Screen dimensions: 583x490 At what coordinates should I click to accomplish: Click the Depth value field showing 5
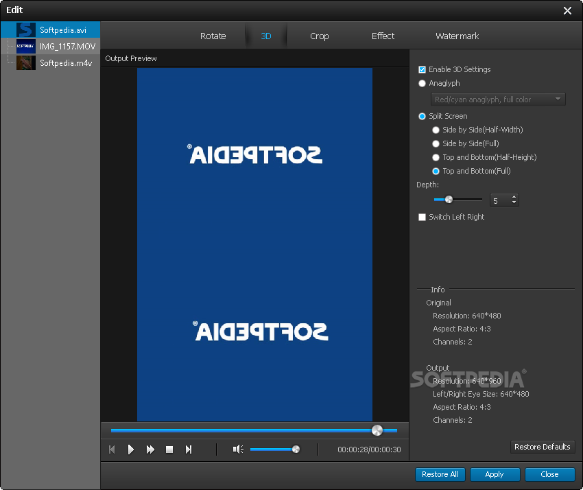[x=499, y=200]
